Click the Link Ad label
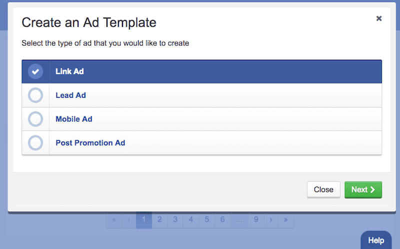 coord(69,71)
